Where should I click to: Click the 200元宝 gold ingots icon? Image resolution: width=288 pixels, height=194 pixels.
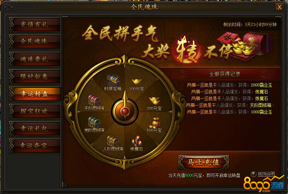click(154, 101)
